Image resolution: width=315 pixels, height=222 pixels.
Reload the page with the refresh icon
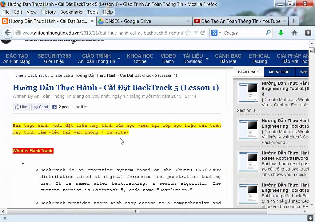point(202,33)
